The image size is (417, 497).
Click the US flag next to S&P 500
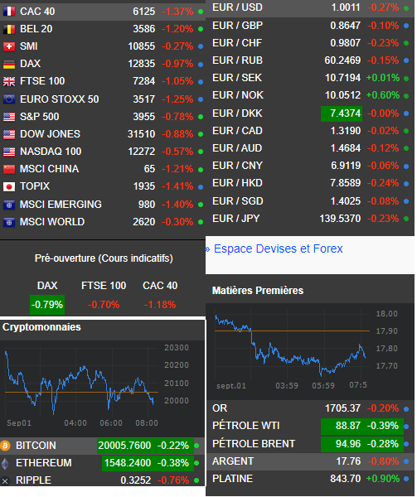click(x=9, y=117)
